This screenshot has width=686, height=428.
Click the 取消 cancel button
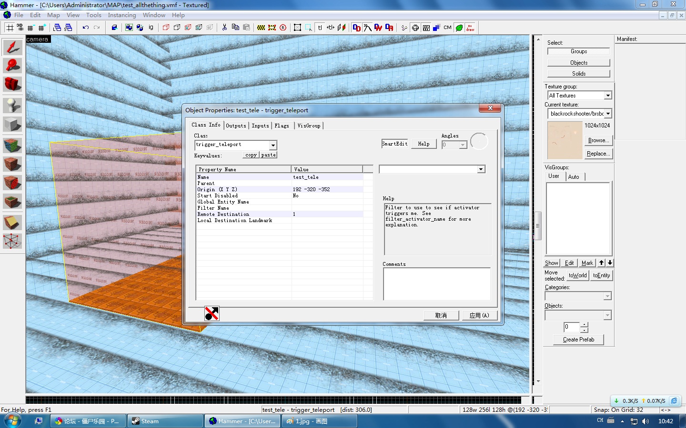point(441,315)
